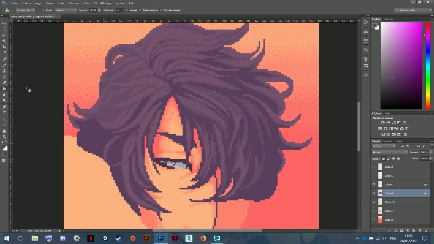This screenshot has height=244, width=434.
Task: Select the History Brush tool
Action: 4,77
